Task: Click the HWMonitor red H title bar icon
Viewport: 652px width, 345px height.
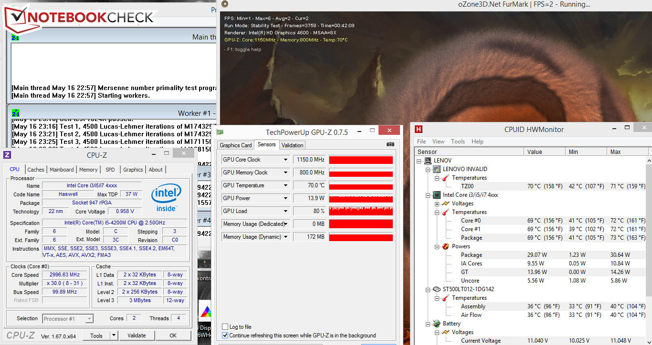Action: point(419,129)
